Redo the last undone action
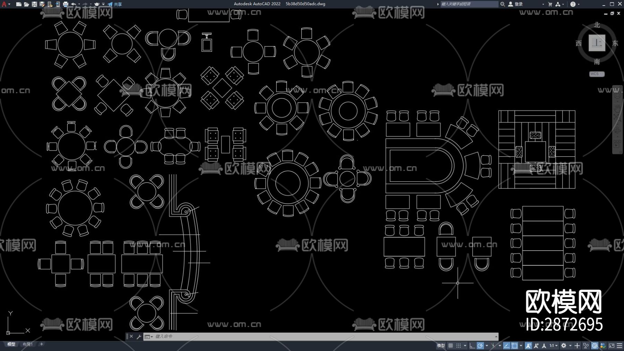The height and width of the screenshot is (351, 624). point(85,4)
